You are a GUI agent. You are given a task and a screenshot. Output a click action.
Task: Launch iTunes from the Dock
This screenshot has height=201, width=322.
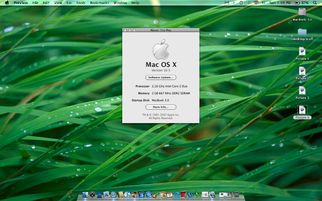[127, 194]
